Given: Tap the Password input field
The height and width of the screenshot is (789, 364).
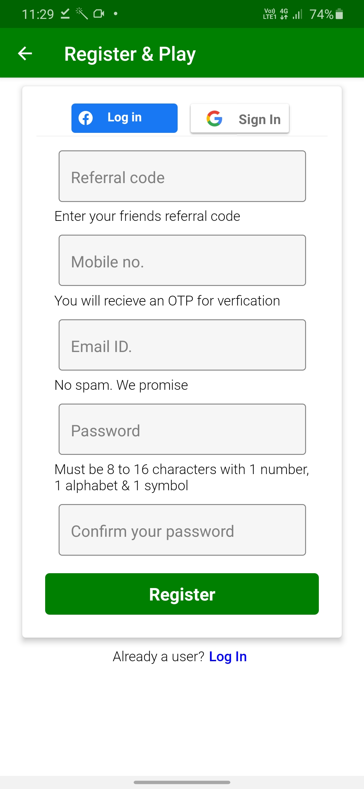Looking at the screenshot, I should (182, 429).
